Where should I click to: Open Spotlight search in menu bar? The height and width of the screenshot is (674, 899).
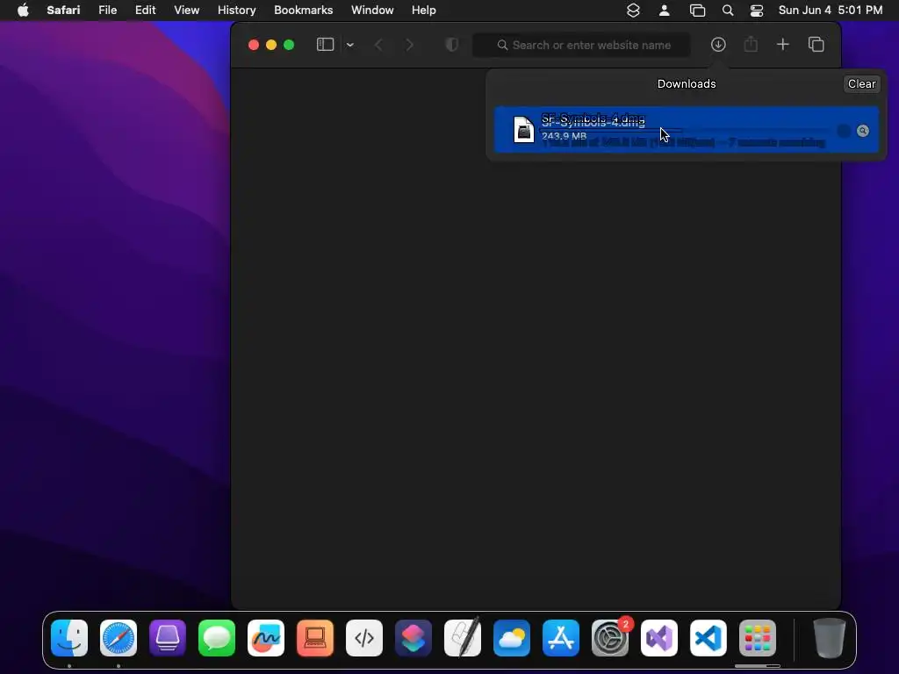pos(728,11)
